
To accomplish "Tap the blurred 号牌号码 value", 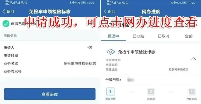I will [x=130, y=80].
